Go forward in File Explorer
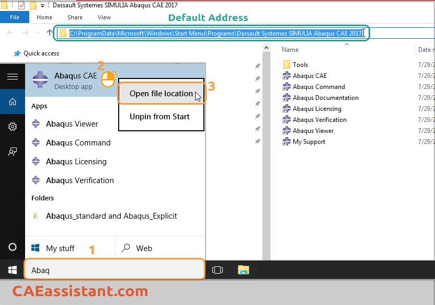Screen dimensions: 435x305 pos(26,32)
